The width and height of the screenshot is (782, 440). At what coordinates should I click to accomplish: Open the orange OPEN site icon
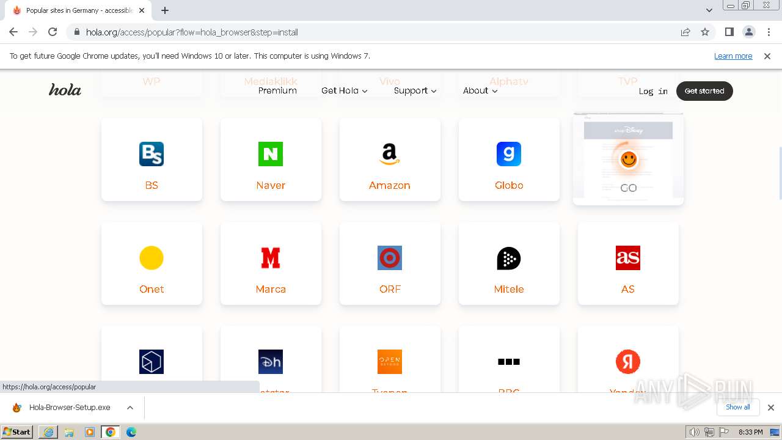(390, 362)
